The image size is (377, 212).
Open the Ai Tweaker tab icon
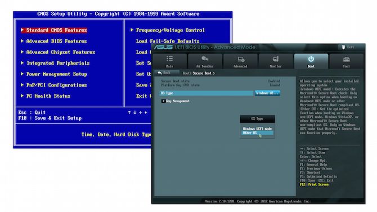[x=205, y=58]
